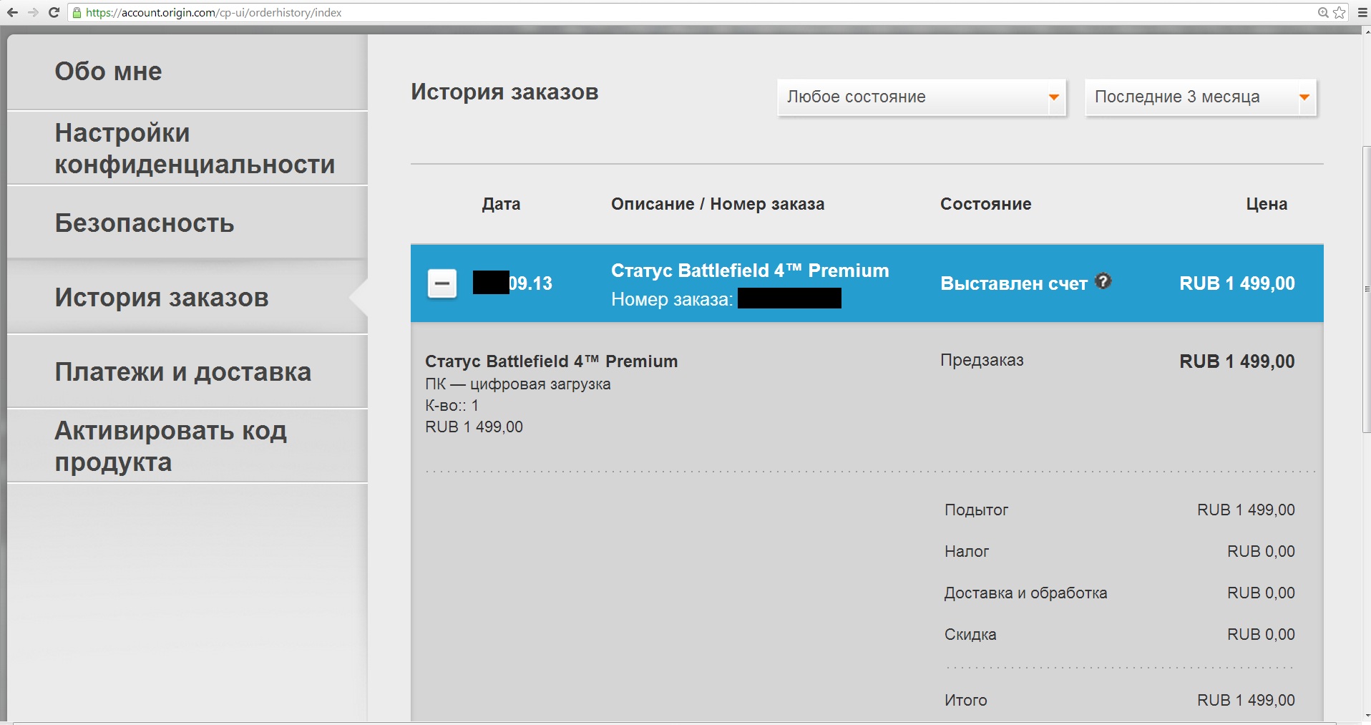1371x725 pixels.
Task: Open the zoom magnifier in address bar
Action: point(1323,12)
